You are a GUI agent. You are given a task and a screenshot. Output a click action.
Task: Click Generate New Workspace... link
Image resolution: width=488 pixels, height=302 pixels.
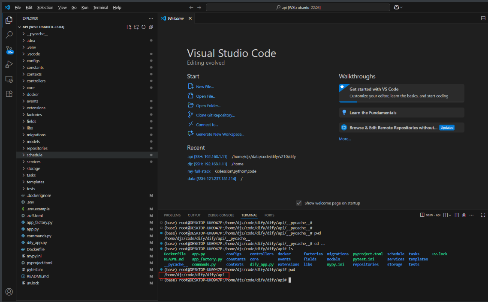[220, 135]
